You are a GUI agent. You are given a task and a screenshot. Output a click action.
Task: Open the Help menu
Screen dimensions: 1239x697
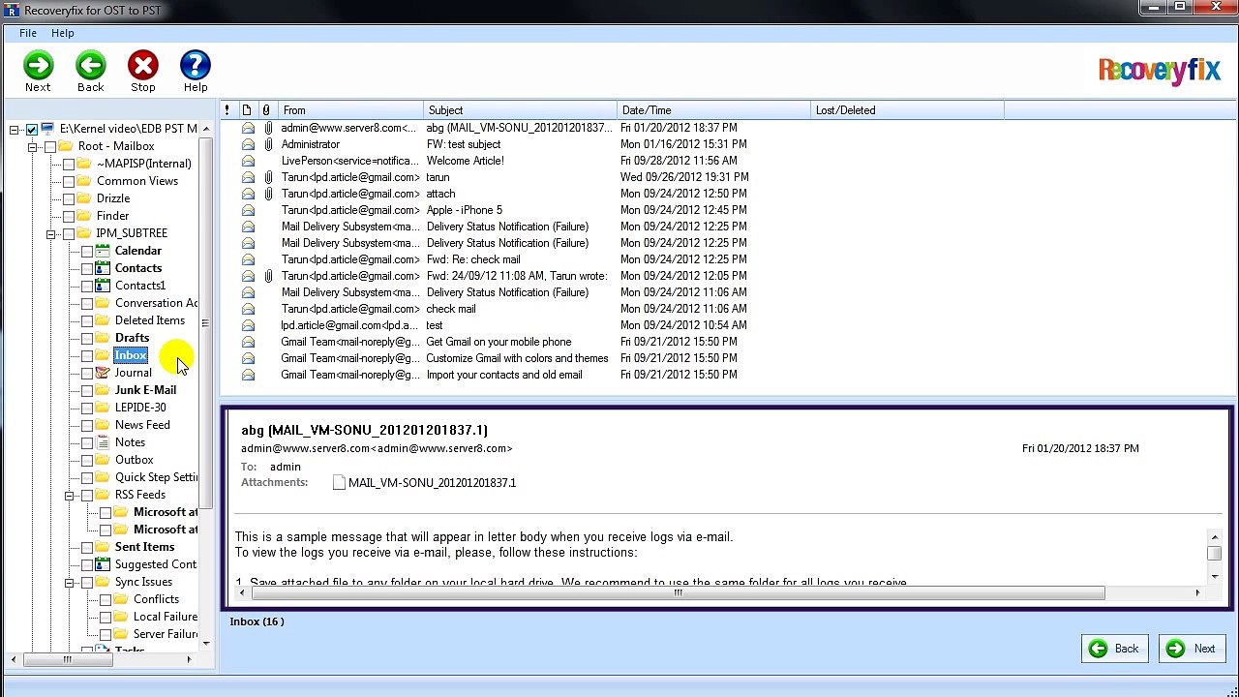coord(62,33)
